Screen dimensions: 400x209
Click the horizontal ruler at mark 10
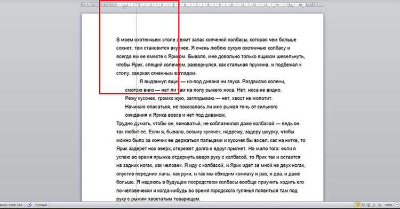point(231,5)
